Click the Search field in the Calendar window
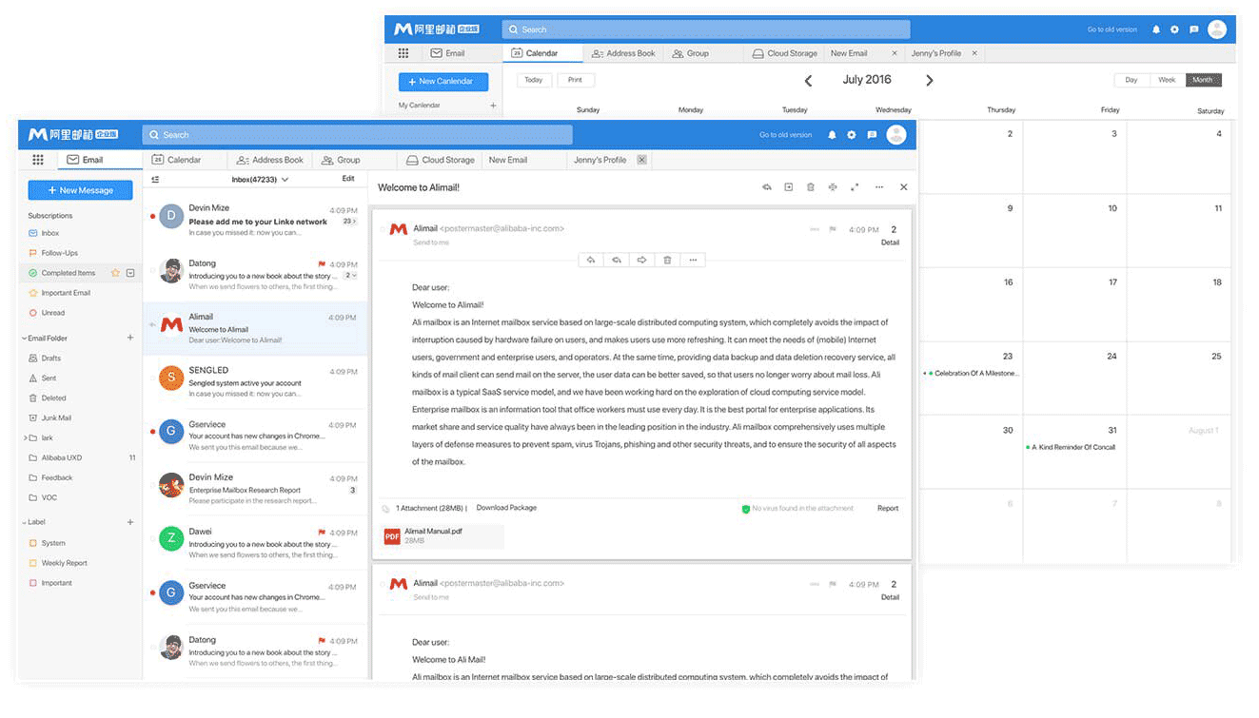The width and height of the screenshot is (1259, 718). coord(706,29)
